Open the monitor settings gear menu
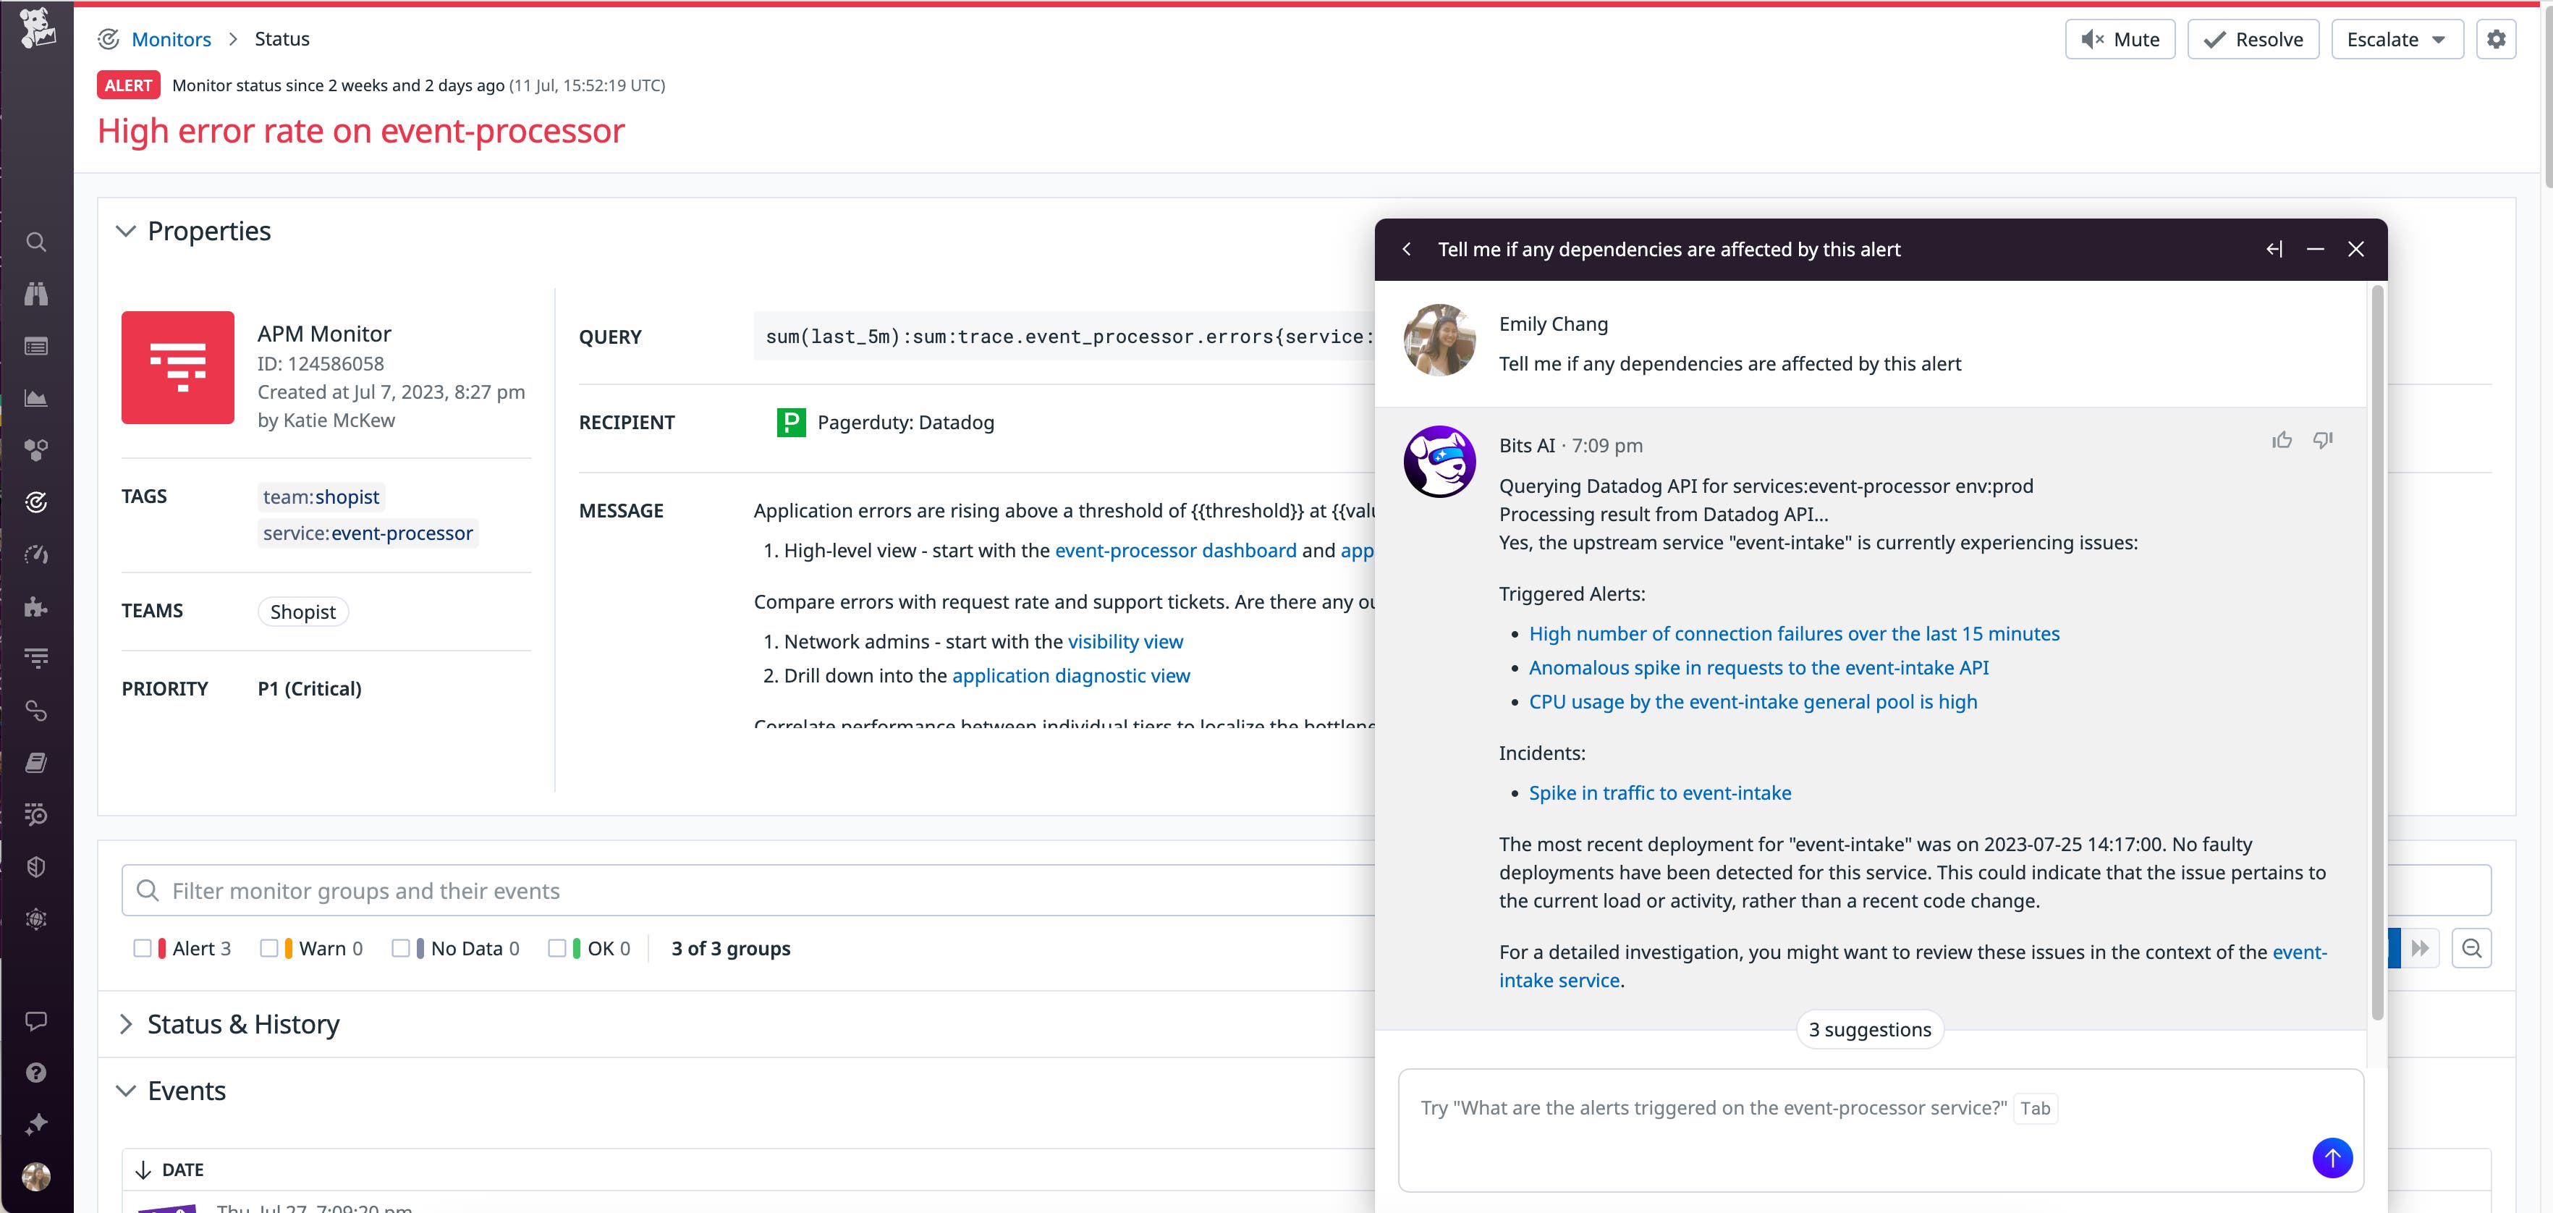Image resolution: width=2553 pixels, height=1213 pixels. tap(2497, 38)
